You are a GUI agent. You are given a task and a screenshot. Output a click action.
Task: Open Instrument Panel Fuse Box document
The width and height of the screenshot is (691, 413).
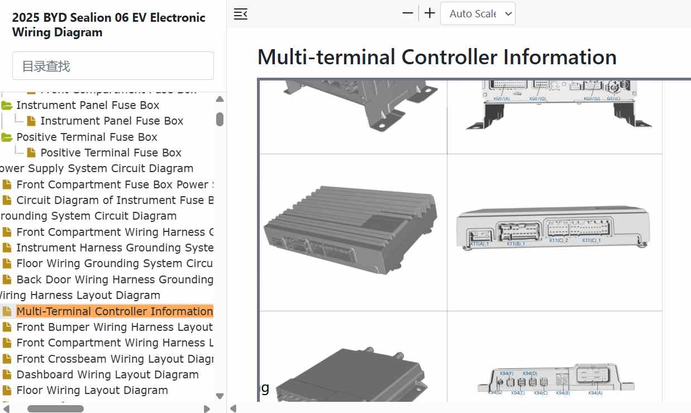point(112,121)
